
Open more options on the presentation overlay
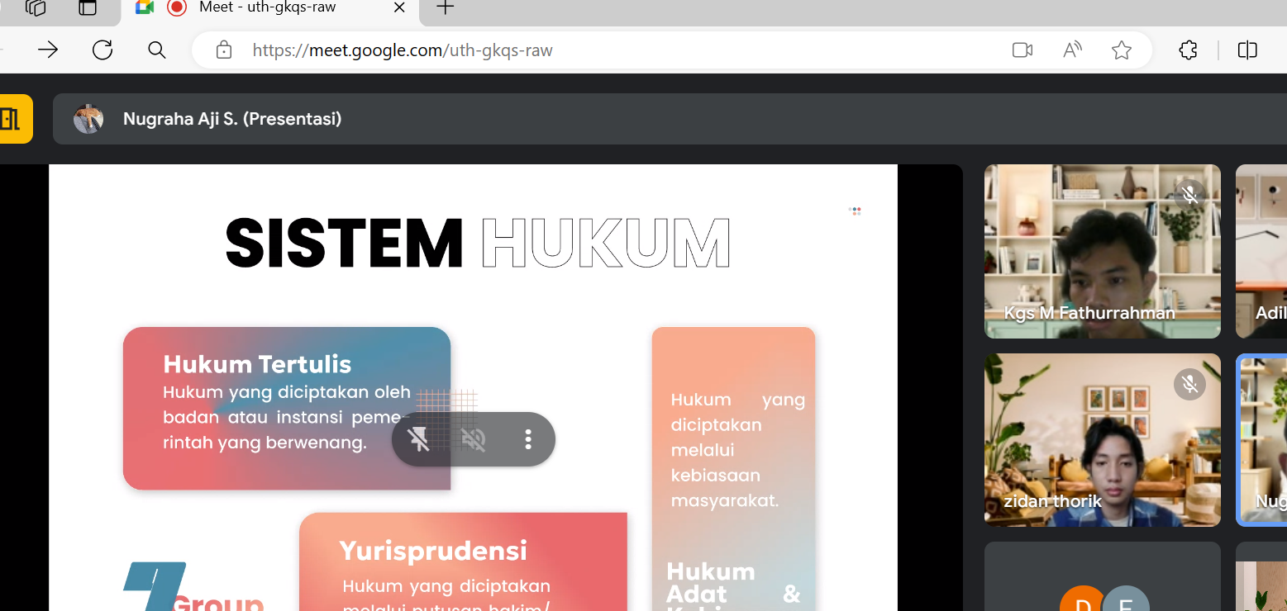coord(528,439)
